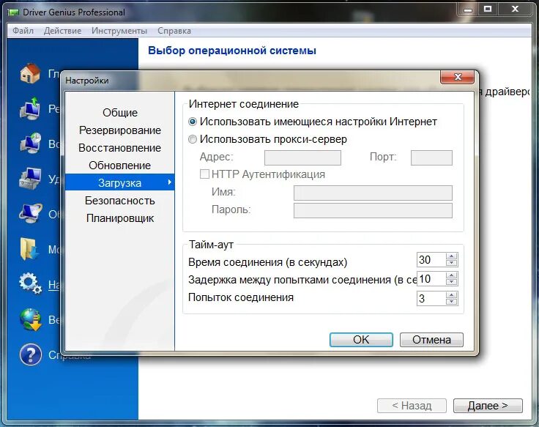Toggle the HTTP Аутентификация checkbox
The image size is (539, 427).
tap(204, 174)
